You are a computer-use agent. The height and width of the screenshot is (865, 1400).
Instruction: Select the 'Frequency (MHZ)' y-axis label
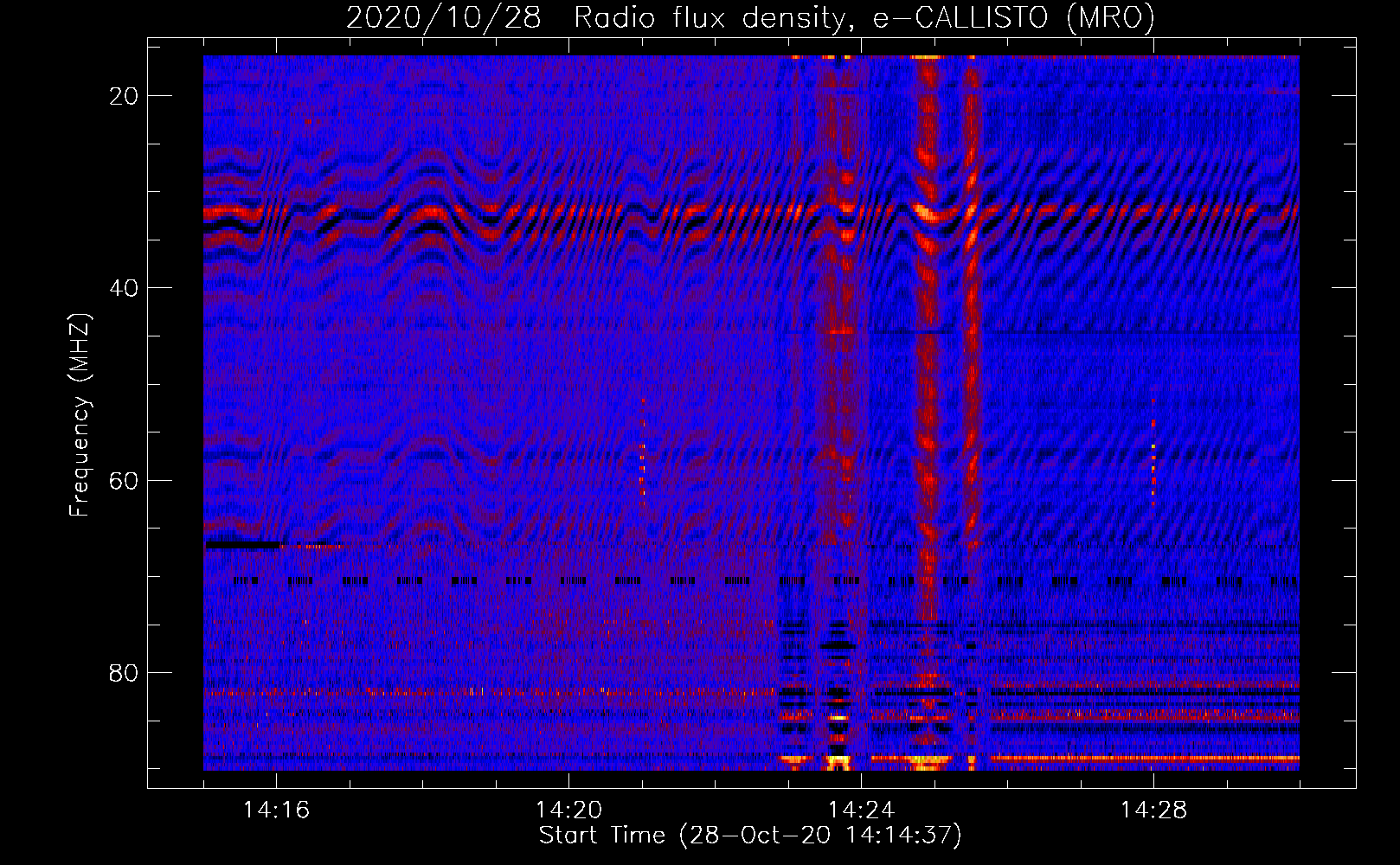pyautogui.click(x=80, y=415)
